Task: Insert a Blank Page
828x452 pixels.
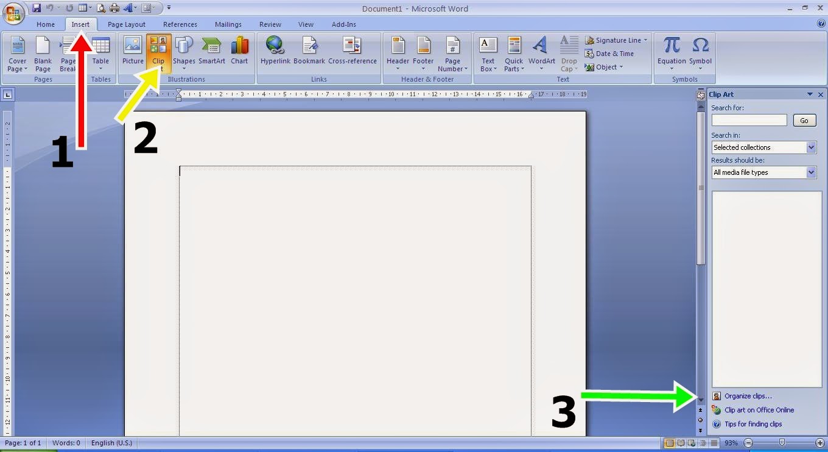Action: pyautogui.click(x=43, y=54)
